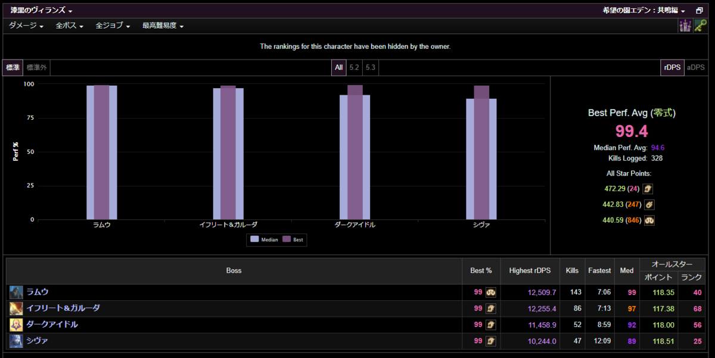
Task: Sort by the Boss column header
Action: pos(234,270)
